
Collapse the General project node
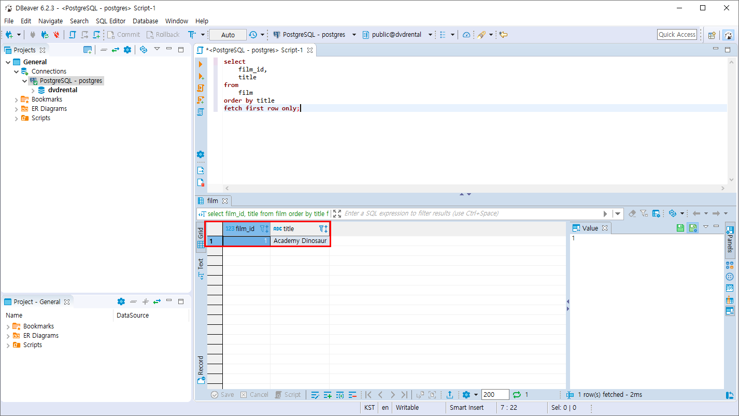8,62
